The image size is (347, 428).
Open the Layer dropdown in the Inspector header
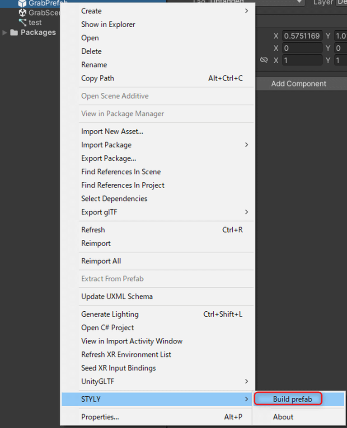(x=341, y=3)
